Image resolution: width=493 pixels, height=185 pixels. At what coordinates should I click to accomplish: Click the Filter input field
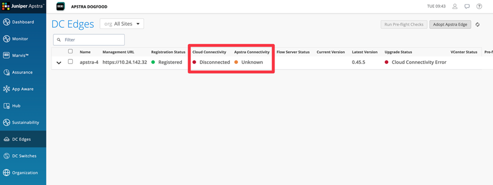click(89, 40)
